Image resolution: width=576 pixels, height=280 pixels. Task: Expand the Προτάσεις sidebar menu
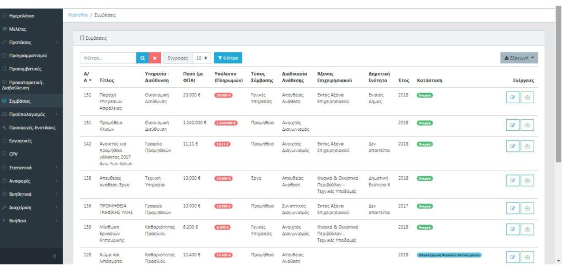(x=31, y=42)
